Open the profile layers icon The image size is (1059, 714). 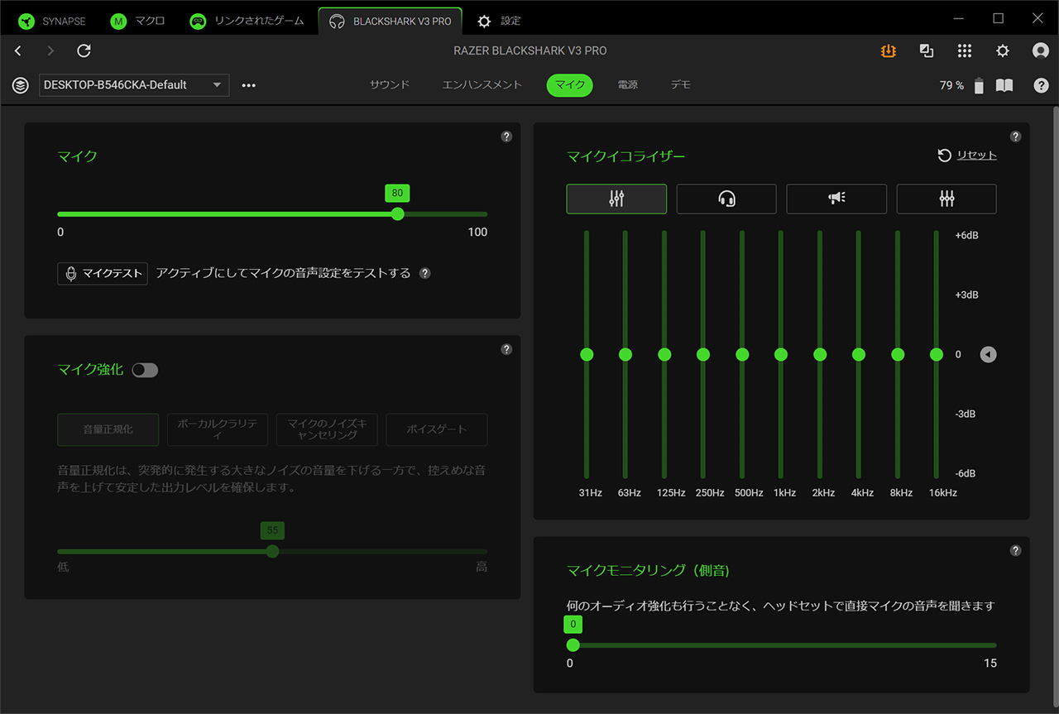[21, 85]
